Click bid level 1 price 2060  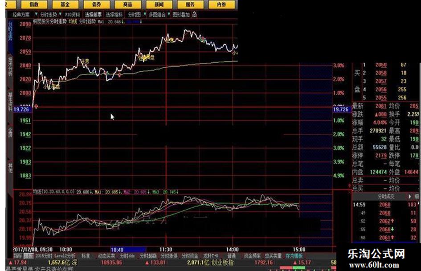pos(381,65)
